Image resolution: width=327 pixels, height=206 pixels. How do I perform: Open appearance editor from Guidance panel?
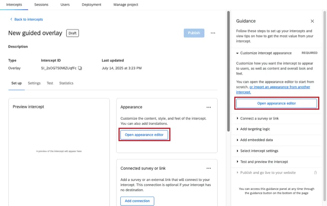tap(277, 103)
